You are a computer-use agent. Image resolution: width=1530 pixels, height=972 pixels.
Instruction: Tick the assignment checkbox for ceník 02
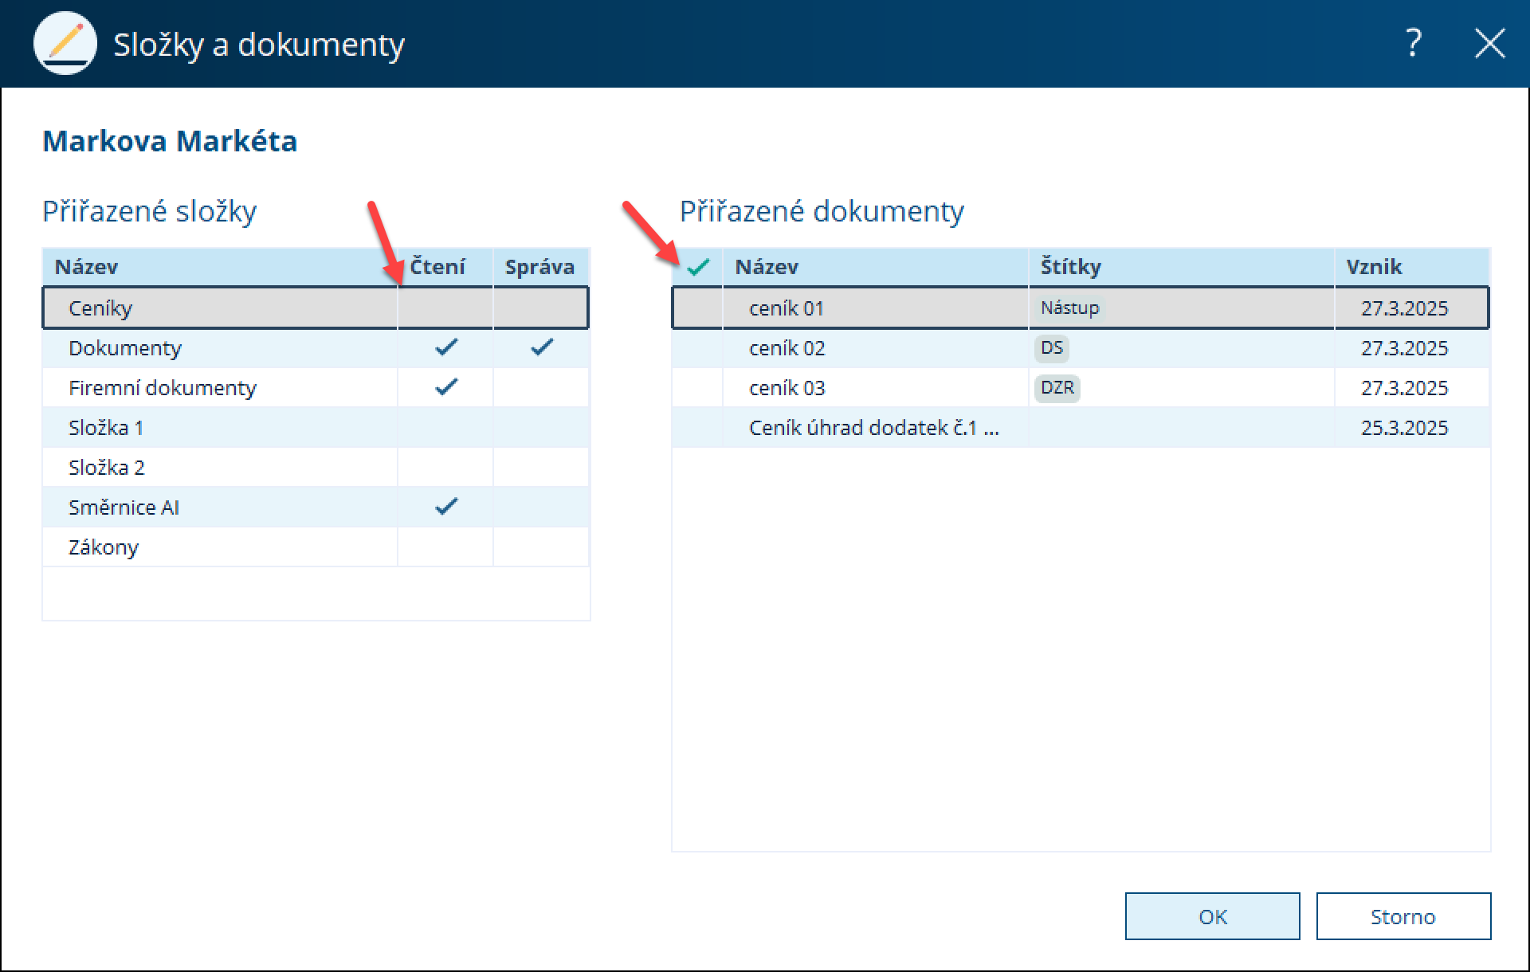click(x=698, y=348)
